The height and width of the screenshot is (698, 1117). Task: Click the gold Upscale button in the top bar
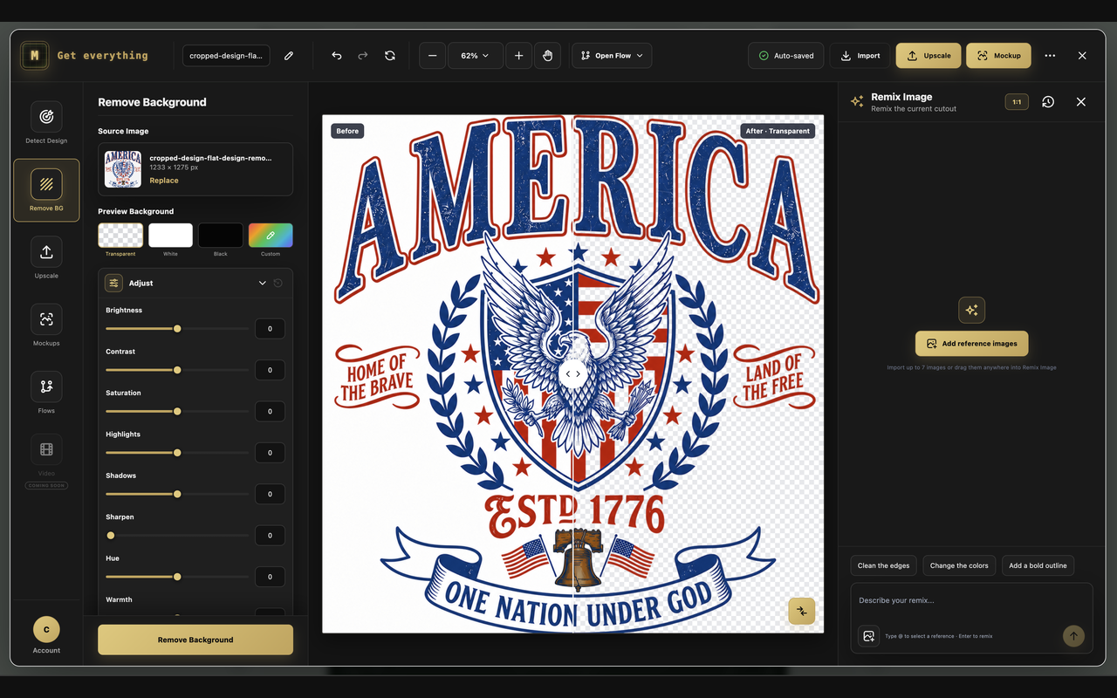pyautogui.click(x=929, y=56)
